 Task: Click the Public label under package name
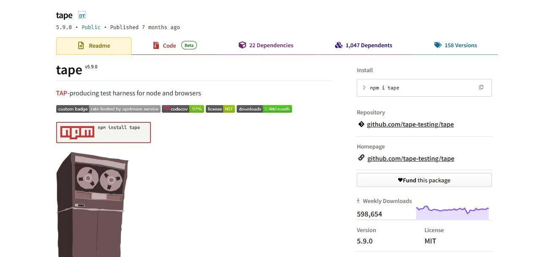(91, 27)
